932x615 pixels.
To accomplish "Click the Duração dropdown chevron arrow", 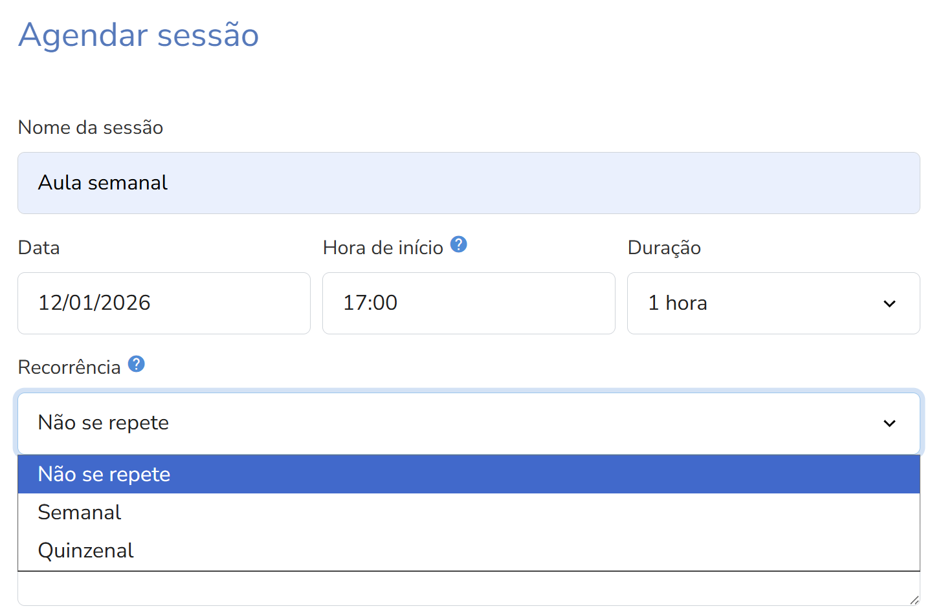I will pos(889,303).
